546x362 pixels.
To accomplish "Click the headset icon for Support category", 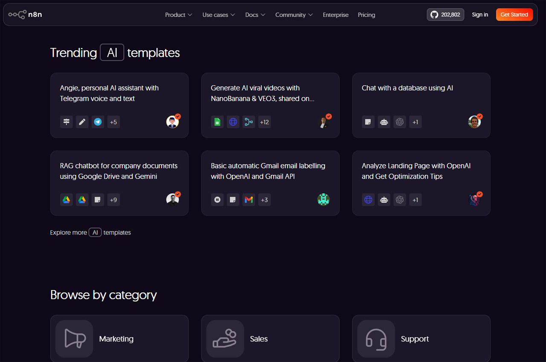I will pos(376,339).
